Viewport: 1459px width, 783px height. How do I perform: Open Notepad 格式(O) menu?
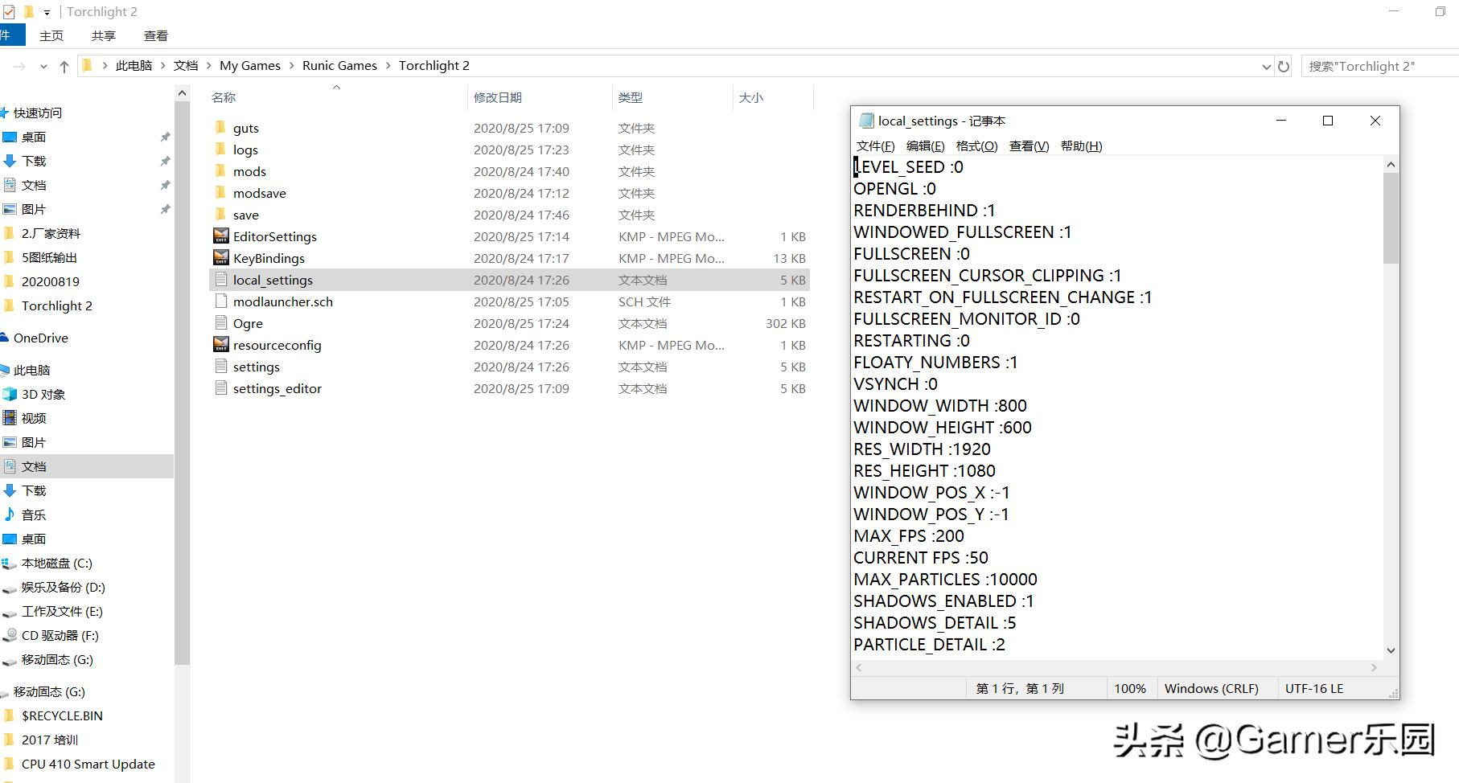pyautogui.click(x=976, y=146)
